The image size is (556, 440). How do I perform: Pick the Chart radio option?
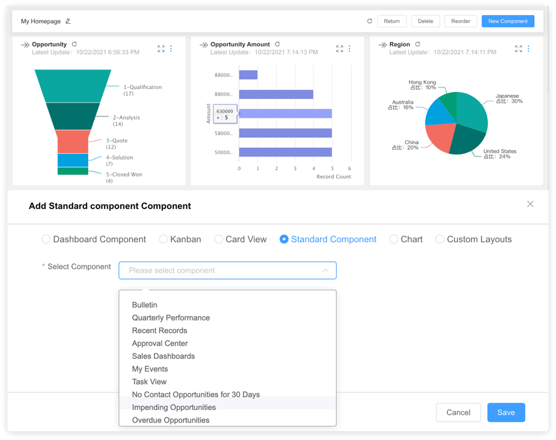pyautogui.click(x=394, y=239)
